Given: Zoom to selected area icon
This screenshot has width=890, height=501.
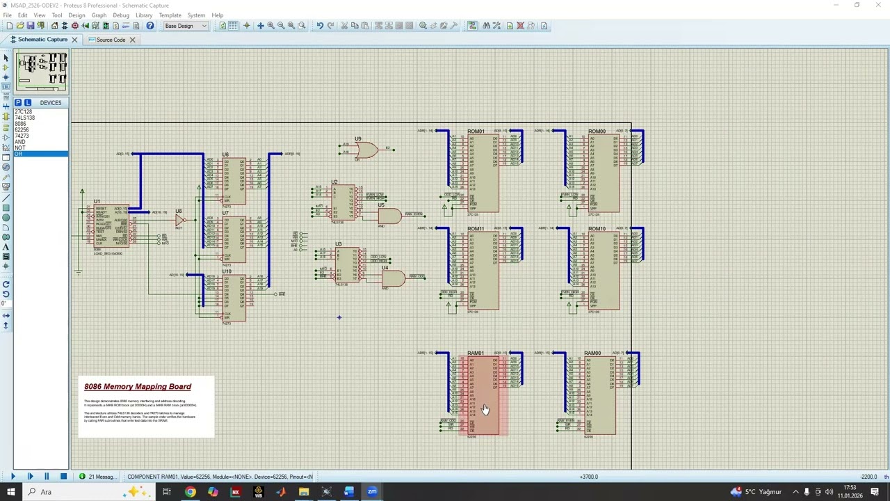Looking at the screenshot, I should click(x=302, y=26).
